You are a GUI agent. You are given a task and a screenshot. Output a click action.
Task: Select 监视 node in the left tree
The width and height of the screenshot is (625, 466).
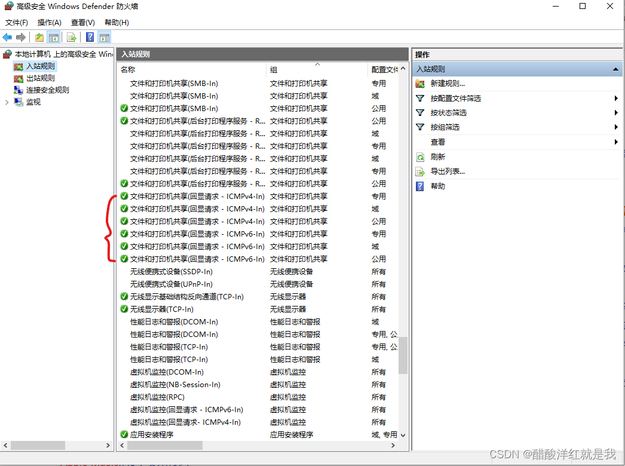pos(33,102)
